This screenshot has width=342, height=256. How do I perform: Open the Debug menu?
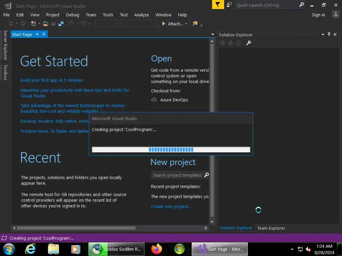[72, 15]
